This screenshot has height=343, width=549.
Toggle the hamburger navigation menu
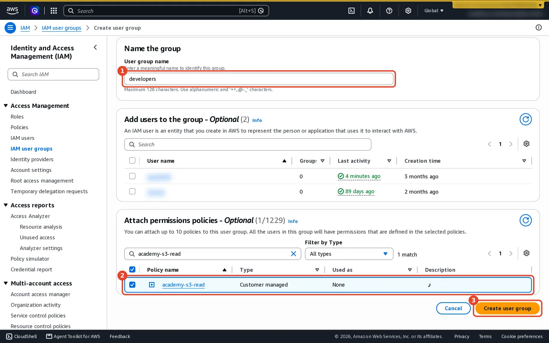click(10, 28)
